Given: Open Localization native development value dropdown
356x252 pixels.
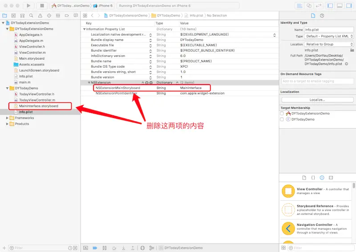Looking at the screenshot, I should (275, 35).
